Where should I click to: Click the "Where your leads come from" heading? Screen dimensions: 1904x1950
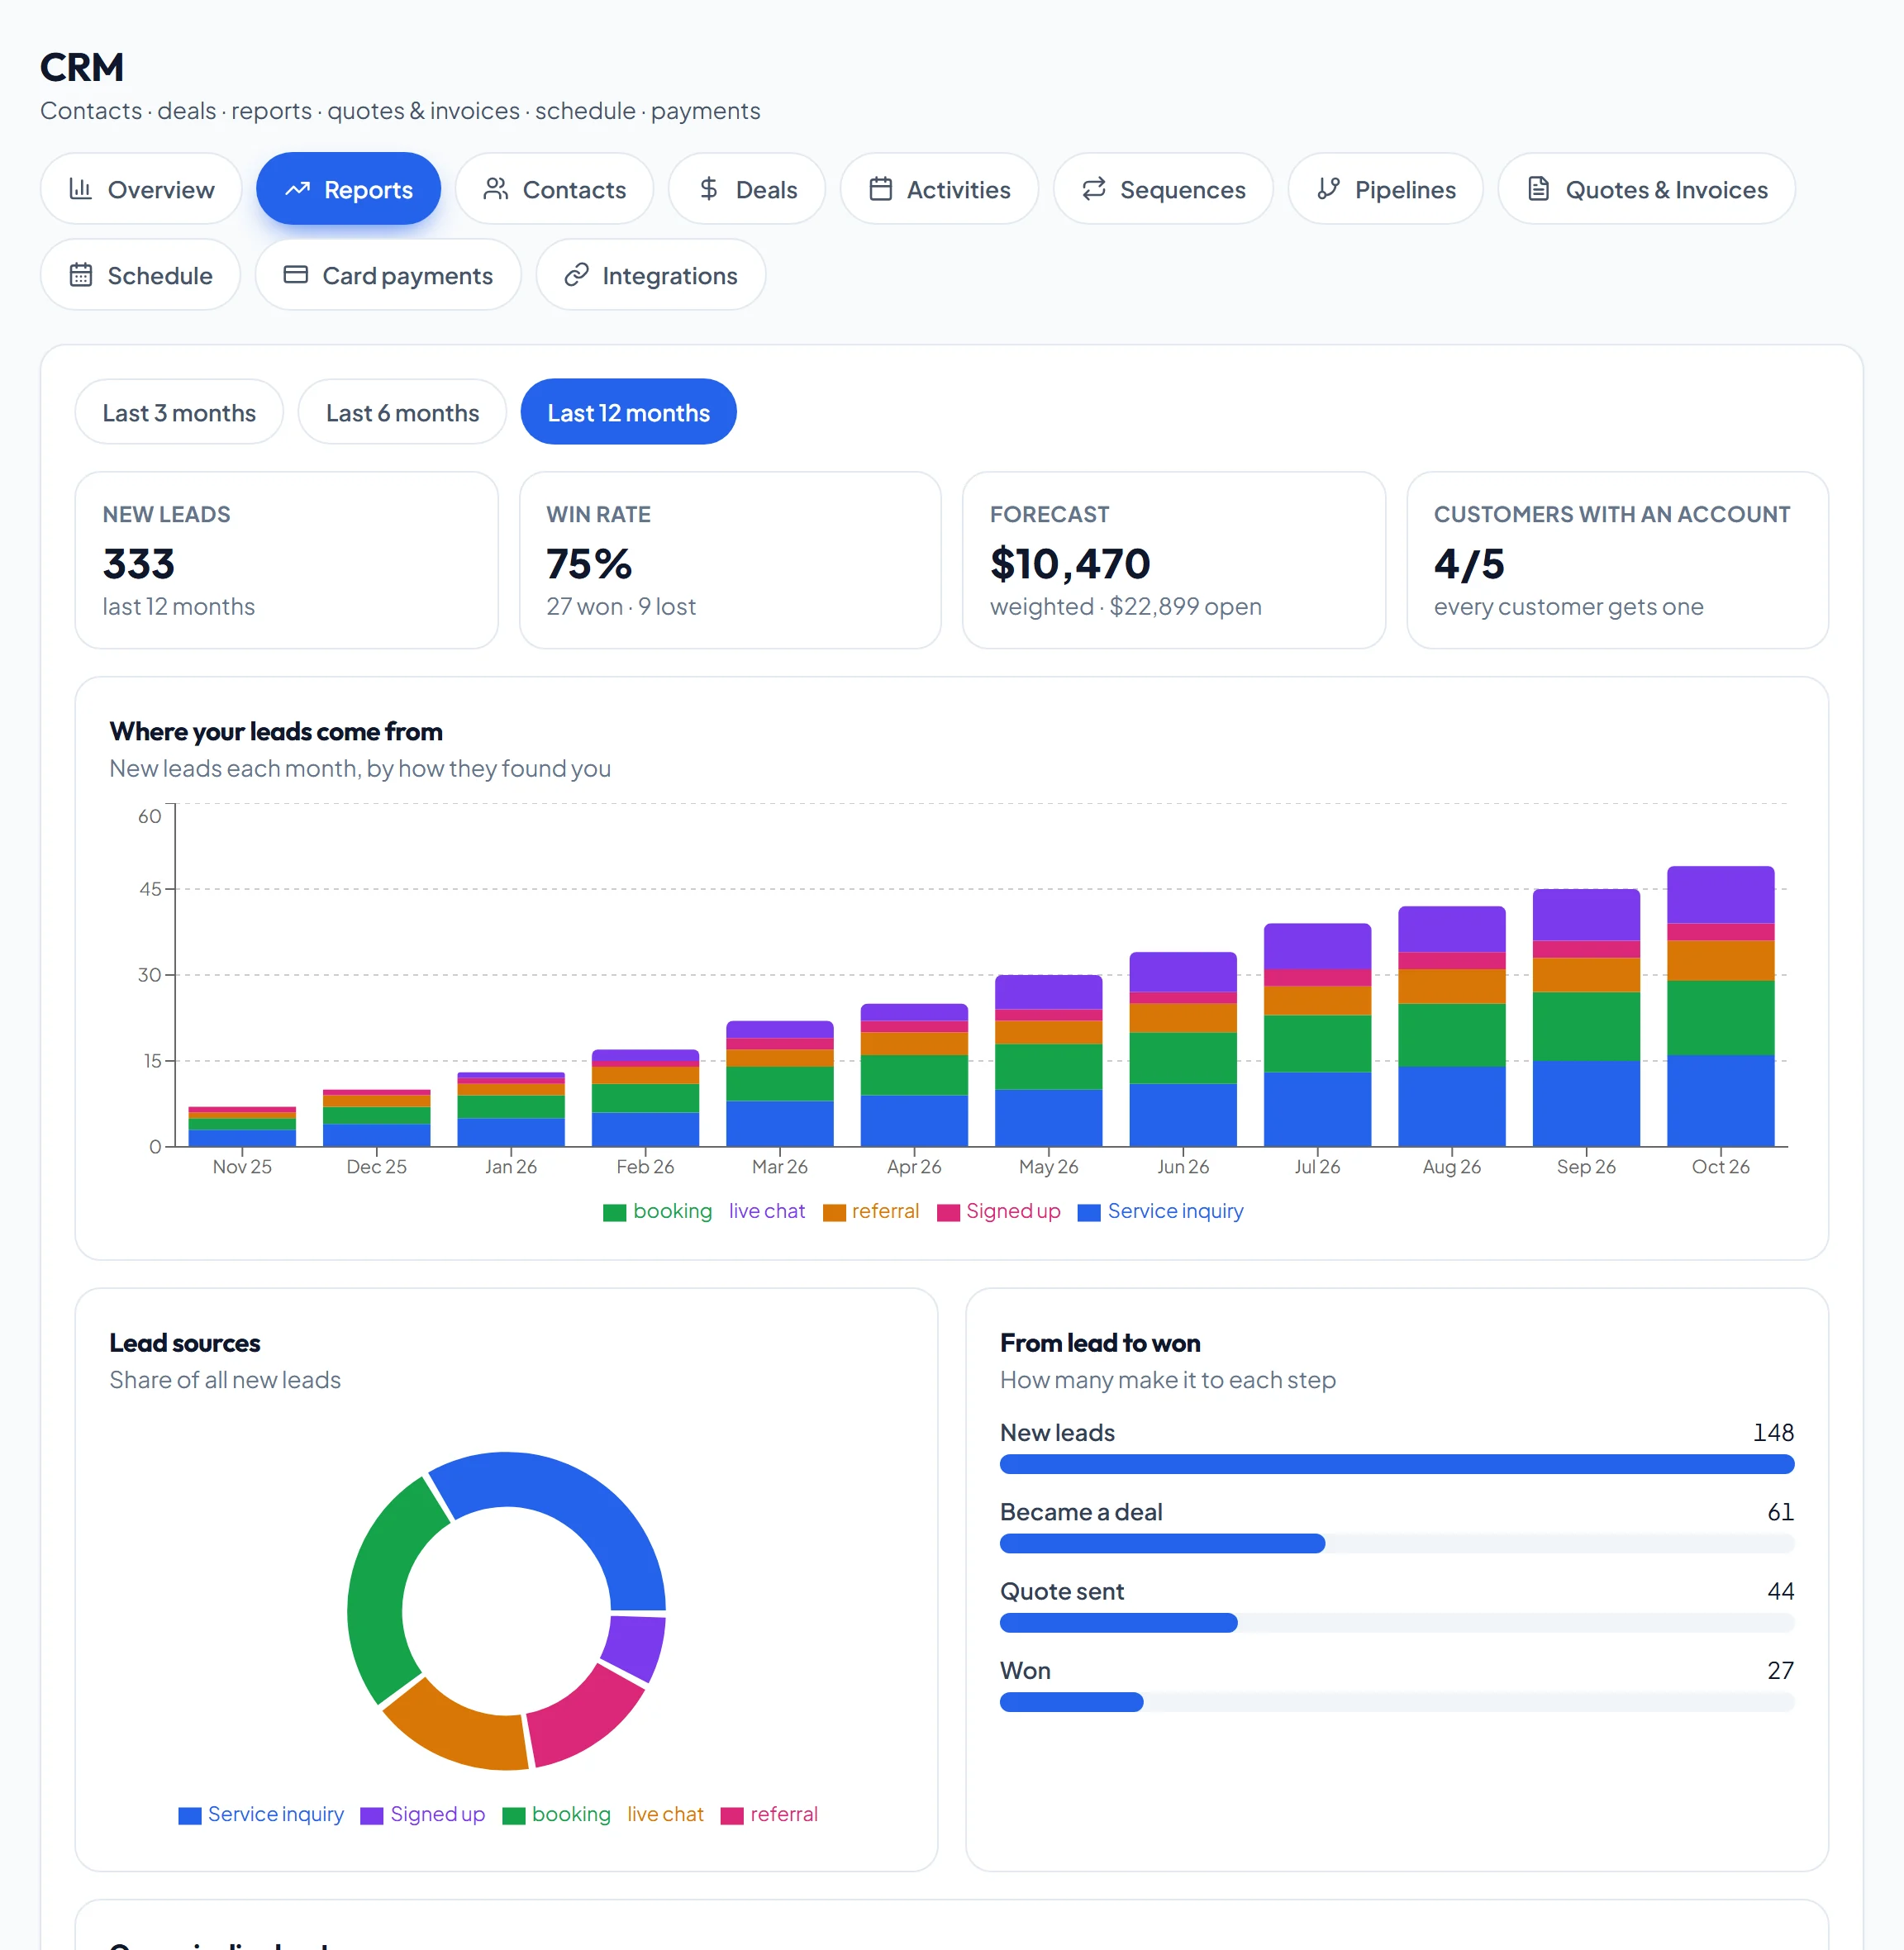click(x=276, y=732)
